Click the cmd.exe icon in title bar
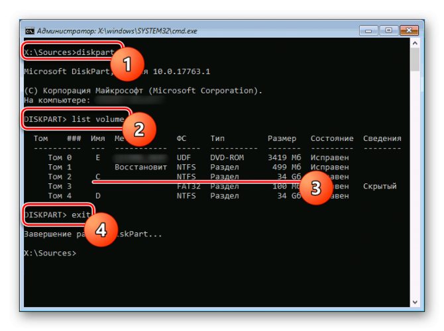Screen dimensions: 444x331 click(30, 30)
